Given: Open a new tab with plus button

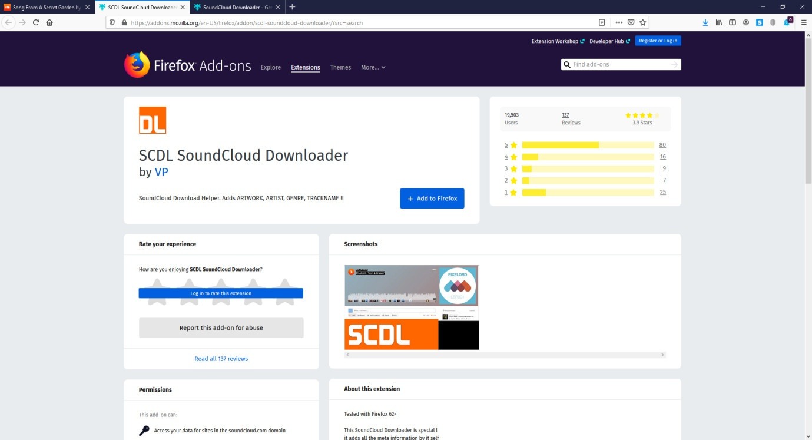Looking at the screenshot, I should tap(292, 7).
